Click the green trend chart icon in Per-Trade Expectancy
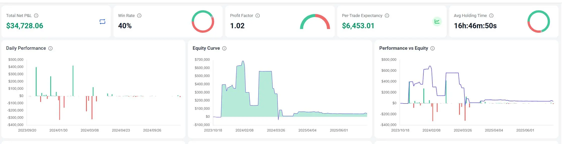 pyautogui.click(x=437, y=21)
